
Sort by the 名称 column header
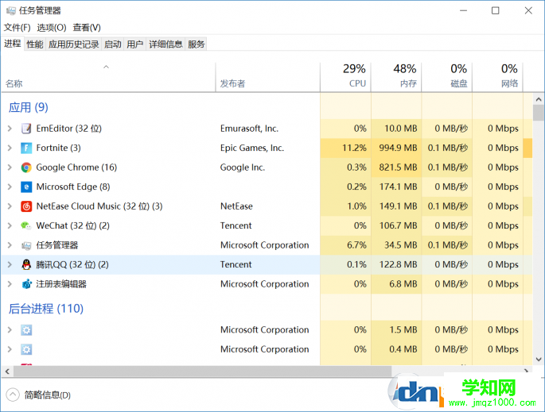point(108,77)
